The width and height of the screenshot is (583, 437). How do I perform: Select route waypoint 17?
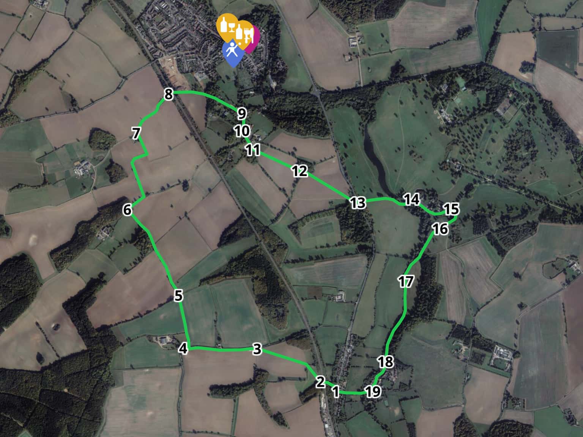(x=406, y=281)
